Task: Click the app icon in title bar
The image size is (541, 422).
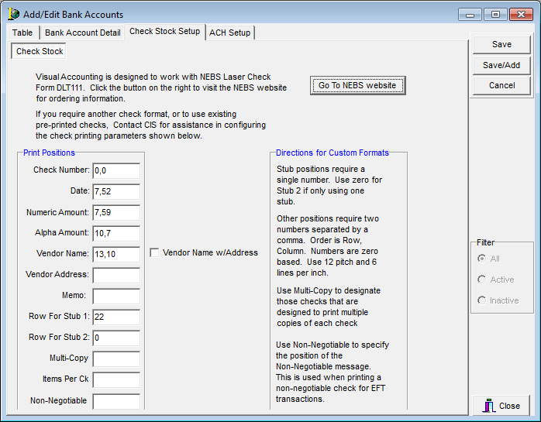Action: pyautogui.click(x=12, y=14)
